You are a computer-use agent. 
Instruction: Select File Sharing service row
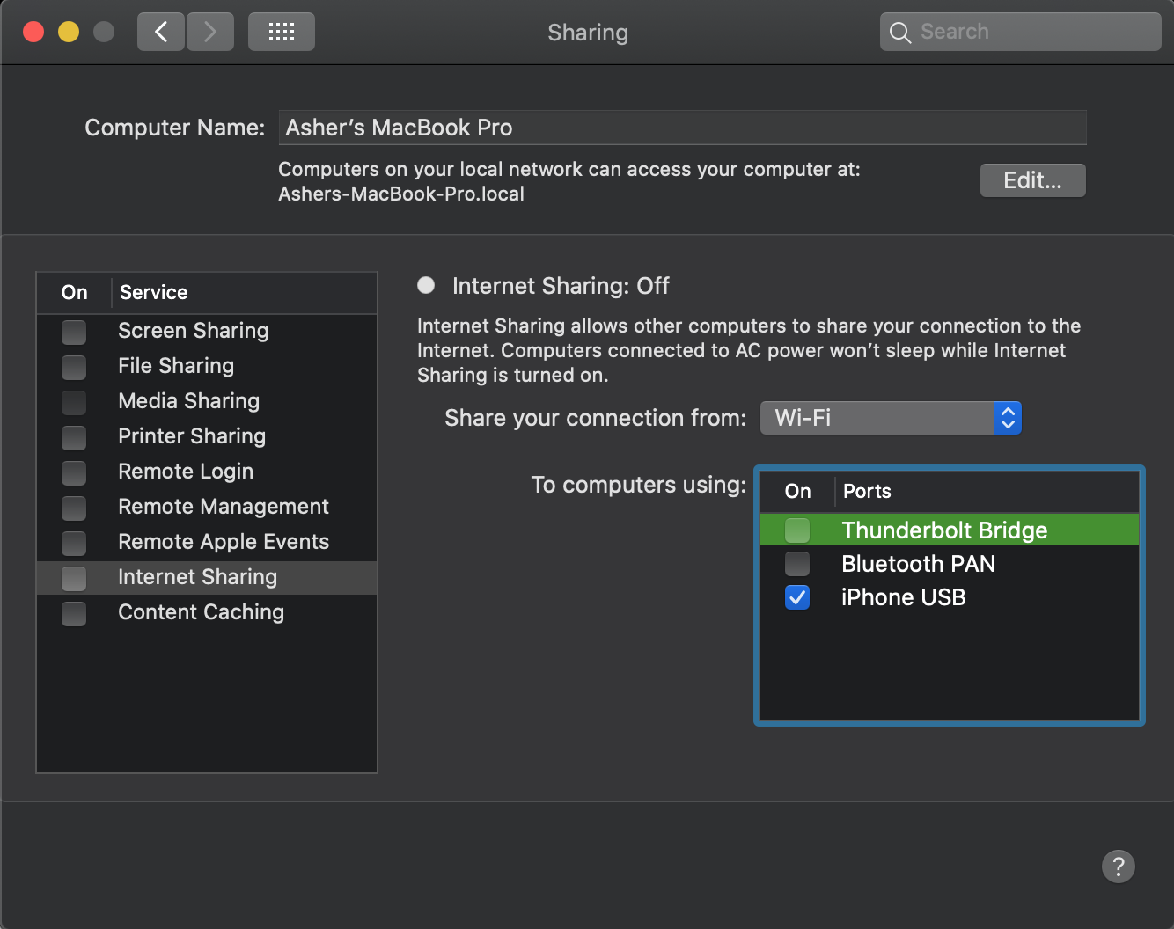tap(207, 367)
